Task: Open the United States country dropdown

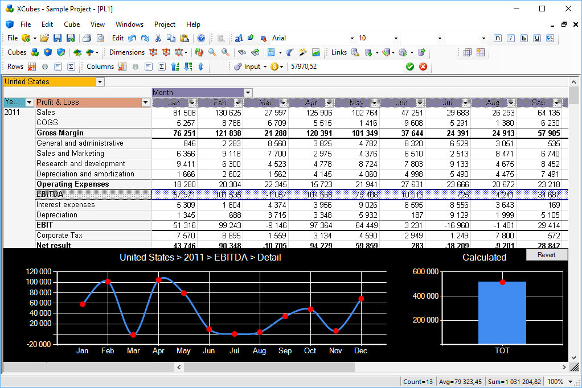Action: [100, 82]
